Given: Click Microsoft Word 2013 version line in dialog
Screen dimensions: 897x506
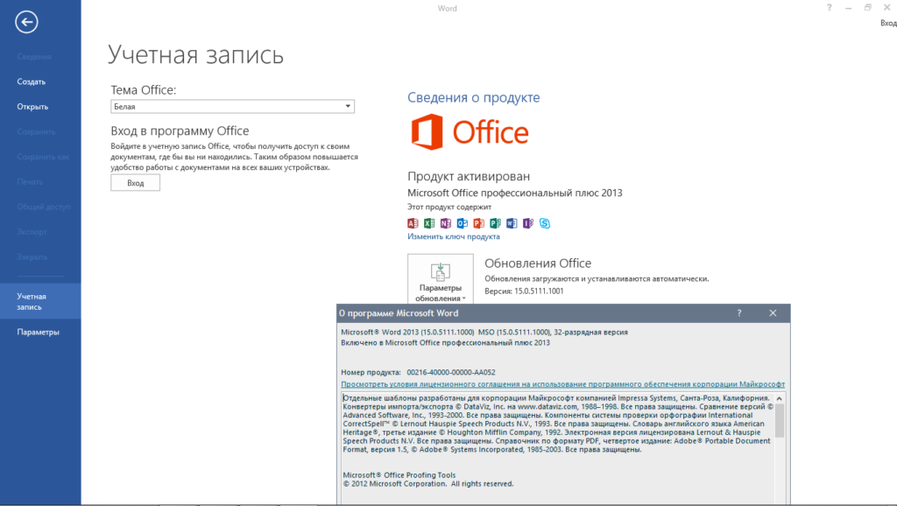Looking at the screenshot, I should [484, 332].
